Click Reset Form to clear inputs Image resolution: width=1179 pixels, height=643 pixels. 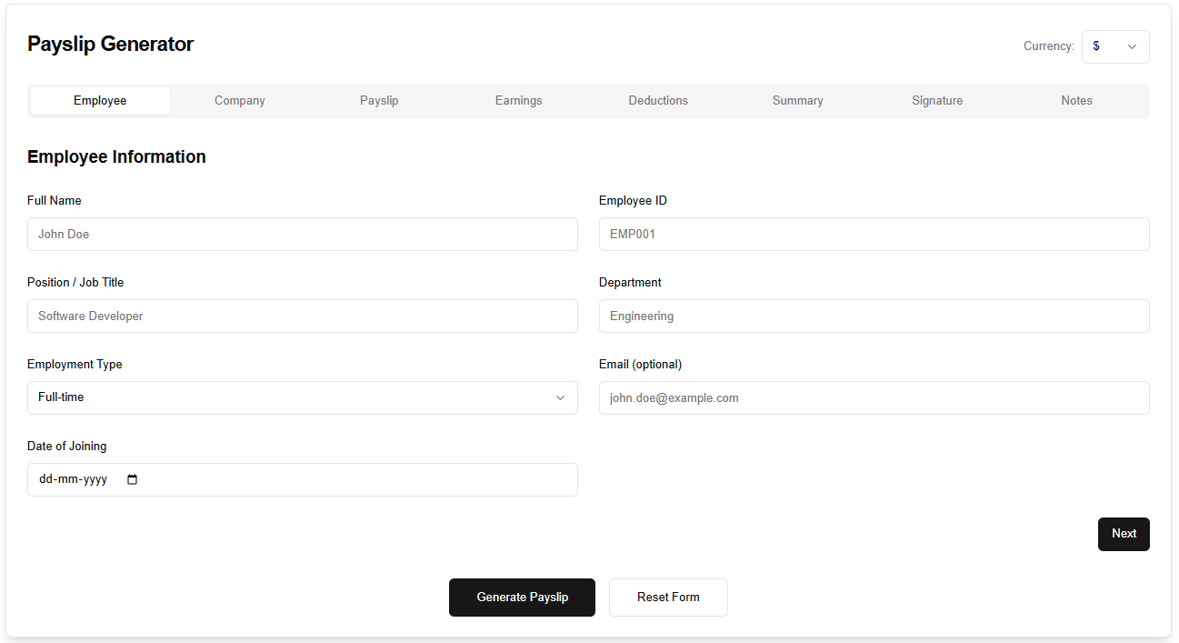click(668, 598)
